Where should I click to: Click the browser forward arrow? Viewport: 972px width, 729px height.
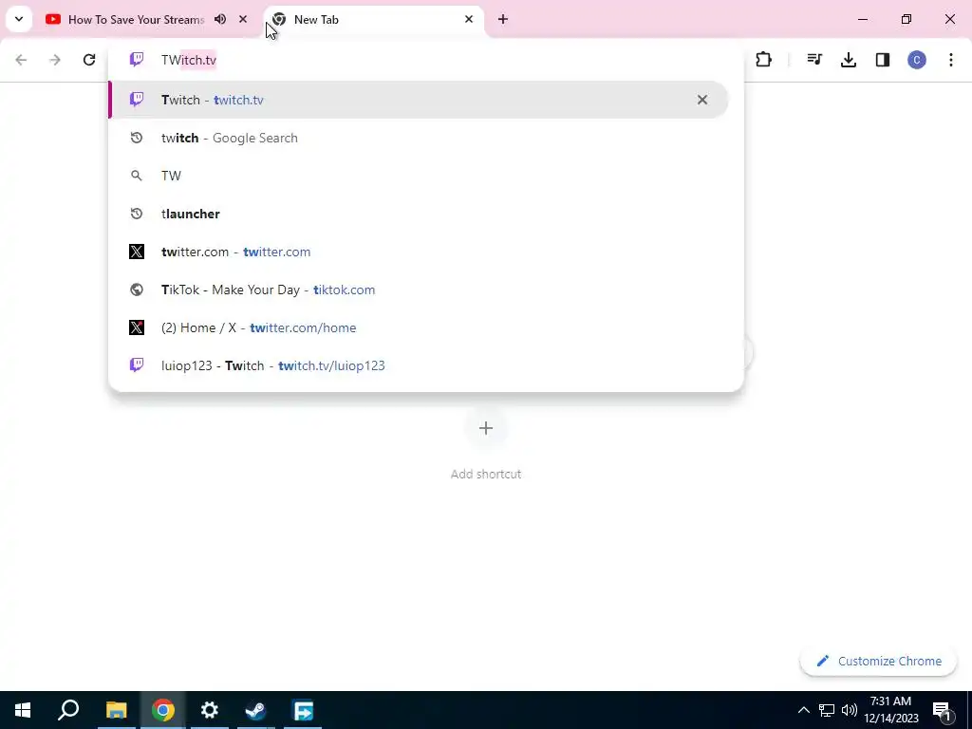[55, 60]
